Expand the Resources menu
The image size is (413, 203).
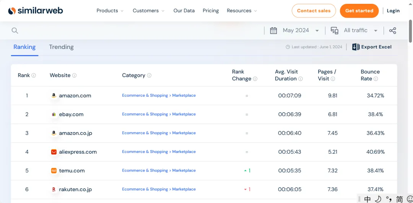[x=242, y=11]
